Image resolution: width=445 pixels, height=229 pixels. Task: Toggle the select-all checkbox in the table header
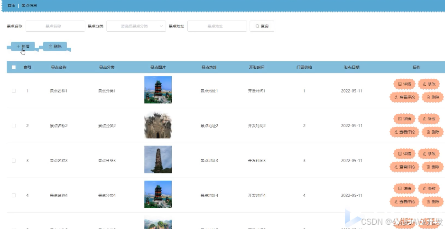click(14, 67)
